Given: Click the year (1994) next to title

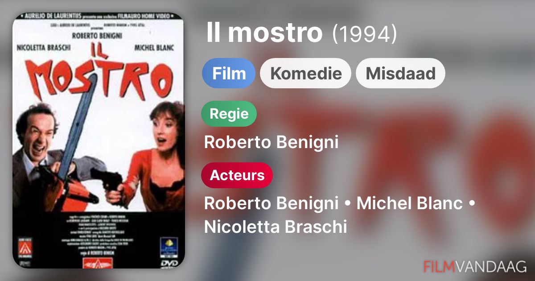Looking at the screenshot, I should point(365,34).
